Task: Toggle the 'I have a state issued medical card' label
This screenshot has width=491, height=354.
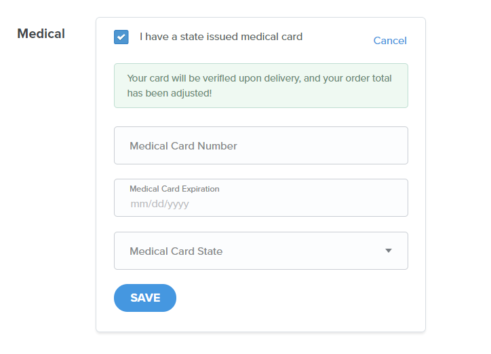Action: [220, 37]
